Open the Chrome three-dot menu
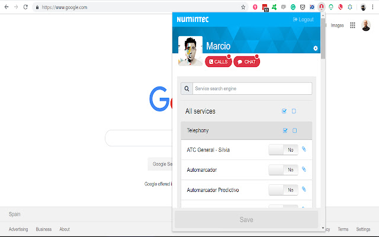Viewport: 379px width, 237px height. 372,7
